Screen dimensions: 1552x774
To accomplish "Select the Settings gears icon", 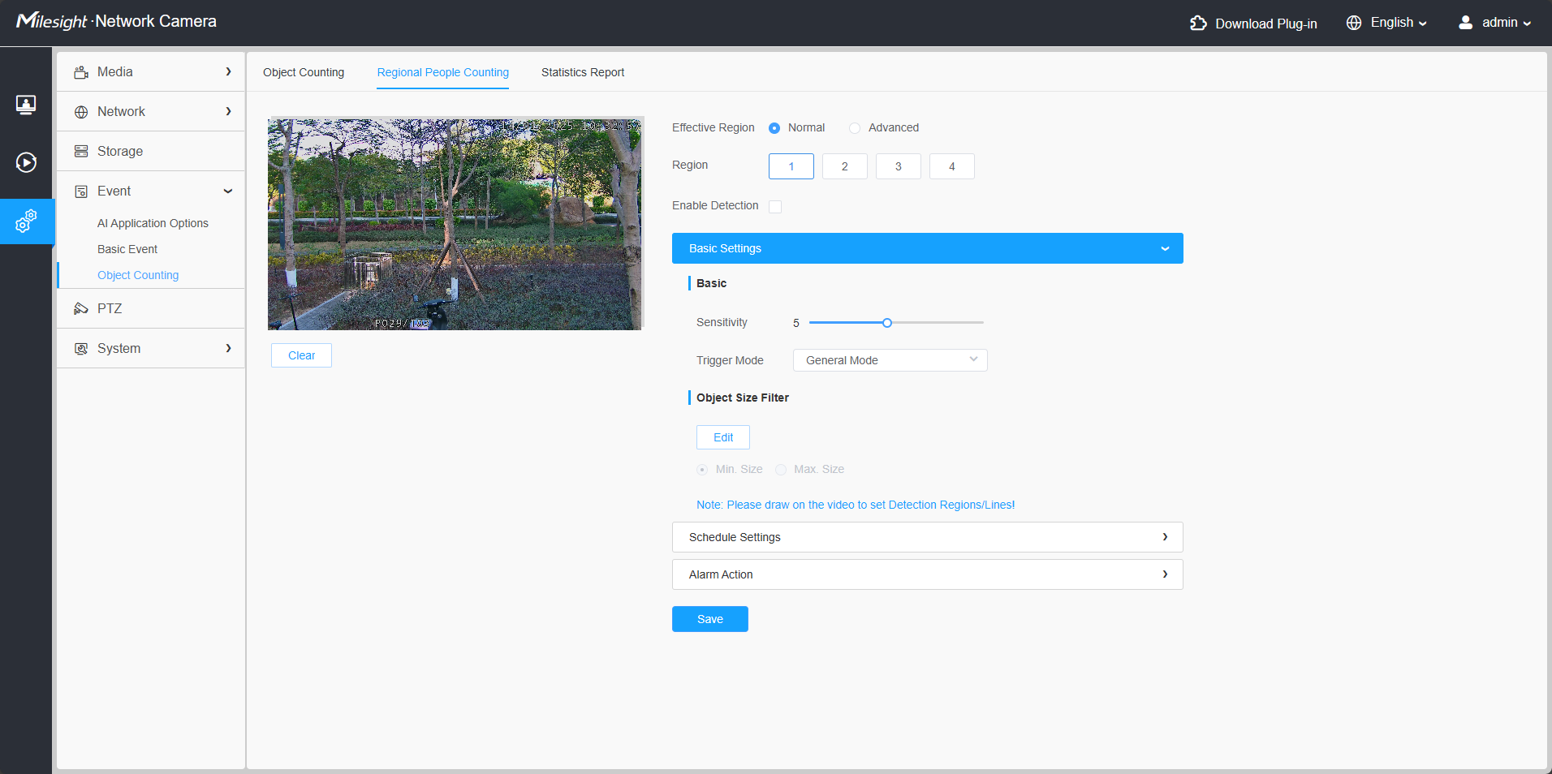I will click(26, 221).
